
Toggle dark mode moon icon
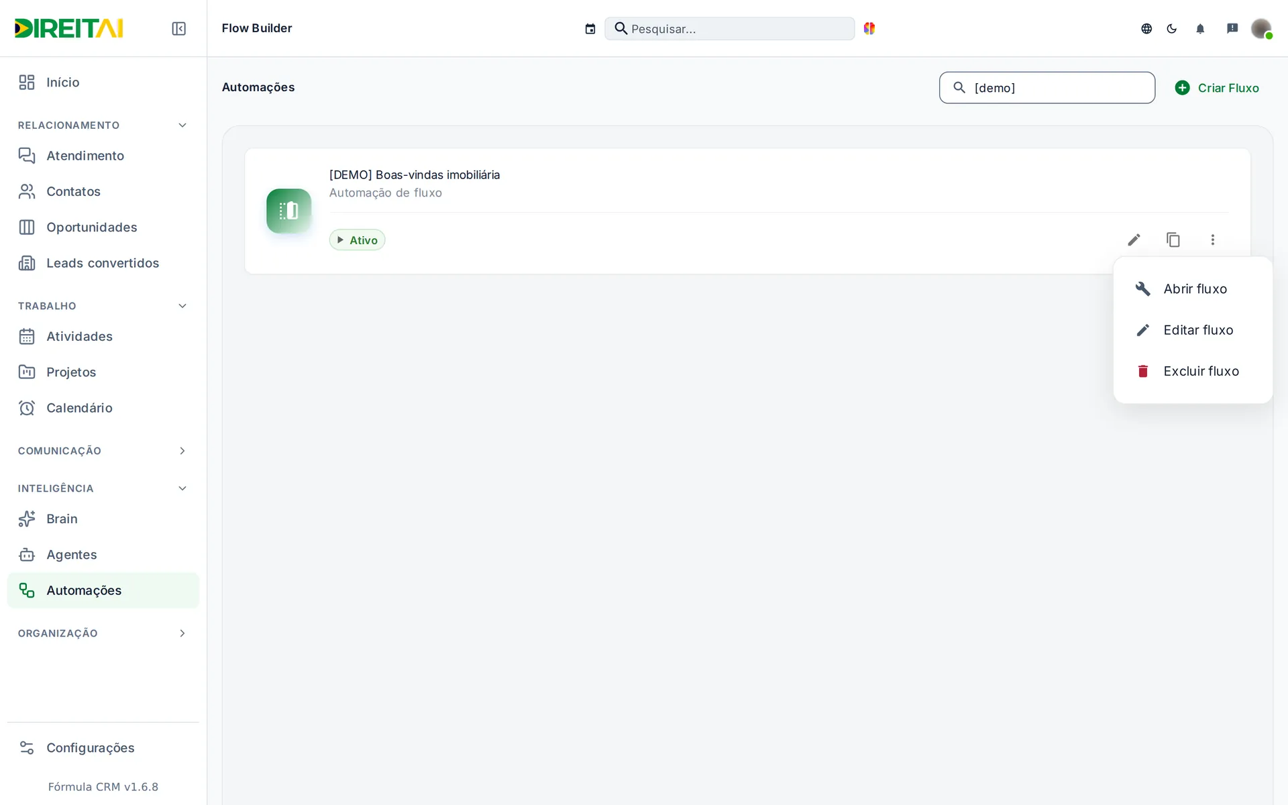1172,28
